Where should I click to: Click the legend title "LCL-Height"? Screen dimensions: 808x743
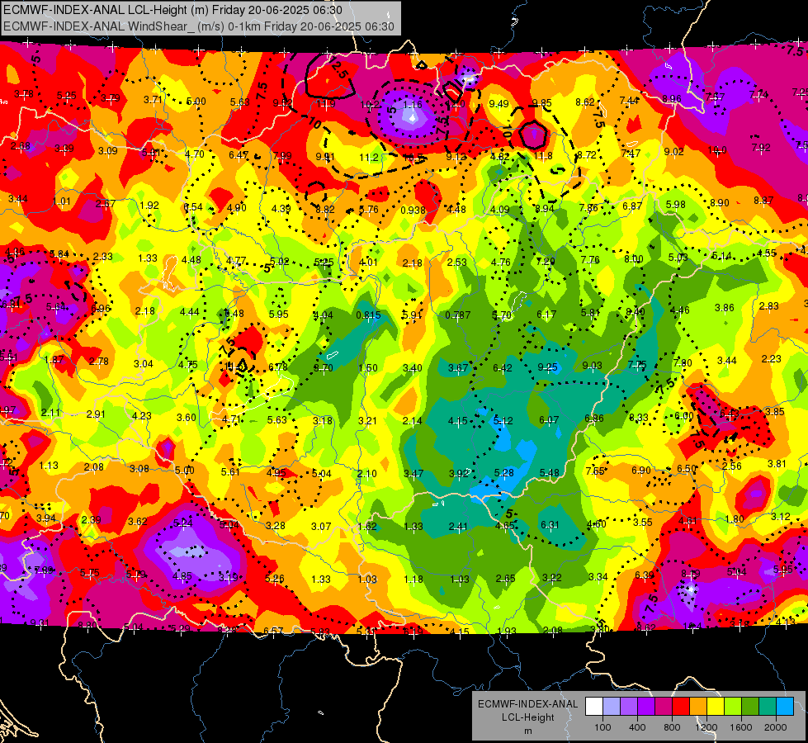point(528,717)
